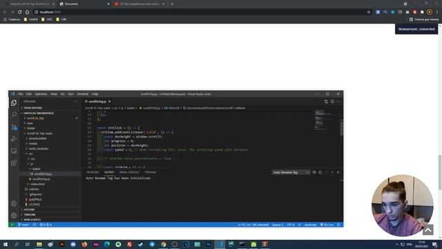442x249 pixels.
Task: Click the Chrome home button
Action: tap(27, 12)
